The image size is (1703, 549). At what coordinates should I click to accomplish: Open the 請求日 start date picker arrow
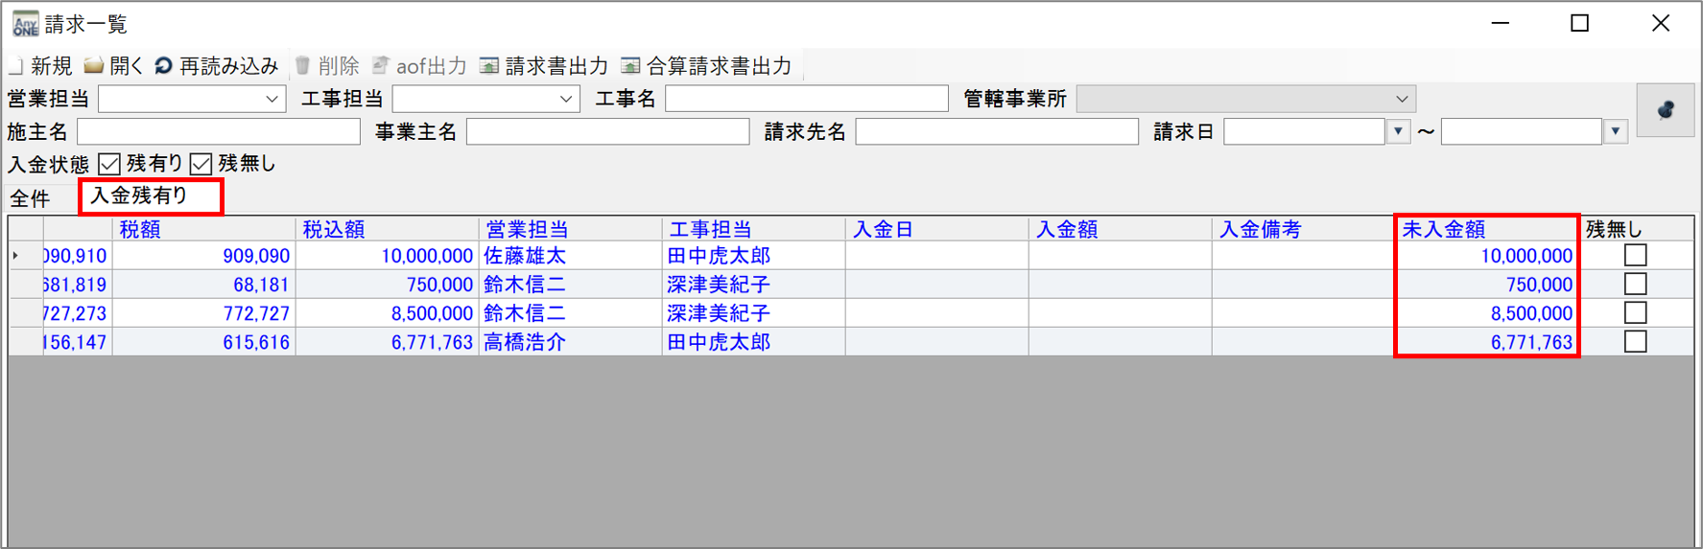(1398, 132)
